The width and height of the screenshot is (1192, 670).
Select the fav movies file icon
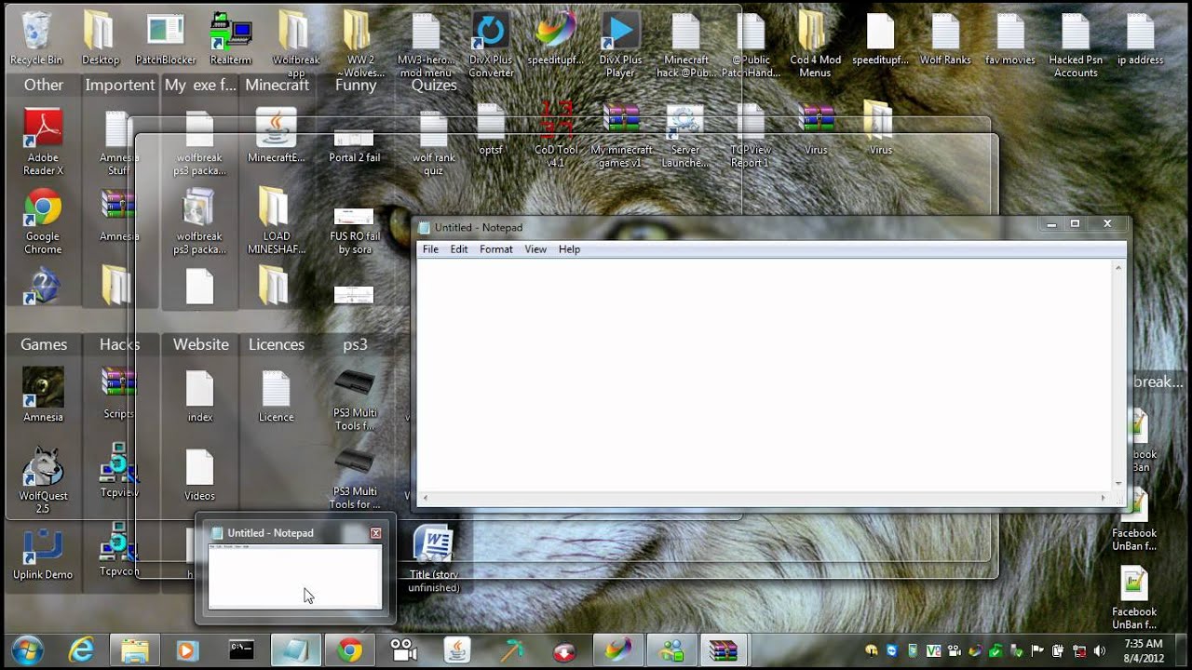1010,39
